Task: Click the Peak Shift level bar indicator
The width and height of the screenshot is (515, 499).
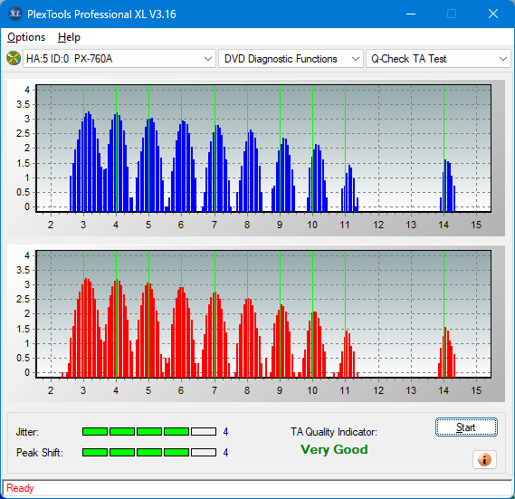Action: (149, 452)
